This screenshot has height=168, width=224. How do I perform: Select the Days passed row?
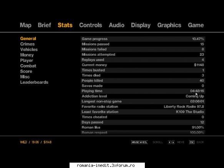click(143, 122)
